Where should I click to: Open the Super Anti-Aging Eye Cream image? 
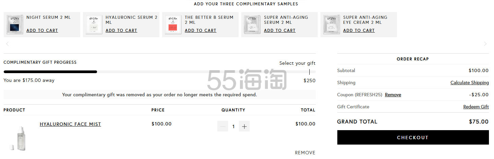[332, 24]
